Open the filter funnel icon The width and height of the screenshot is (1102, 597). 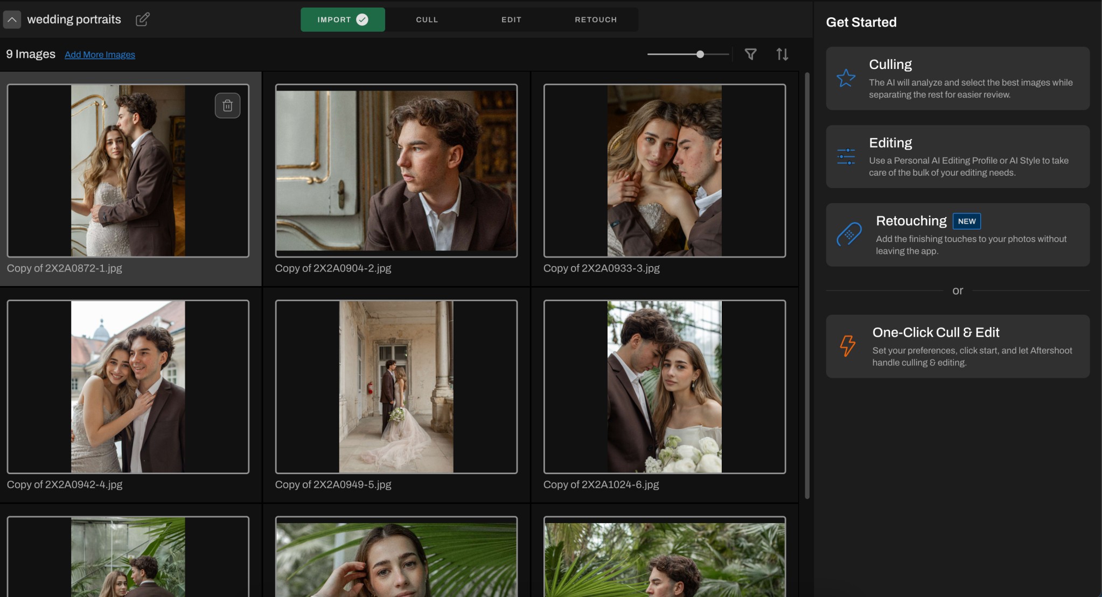[750, 54]
